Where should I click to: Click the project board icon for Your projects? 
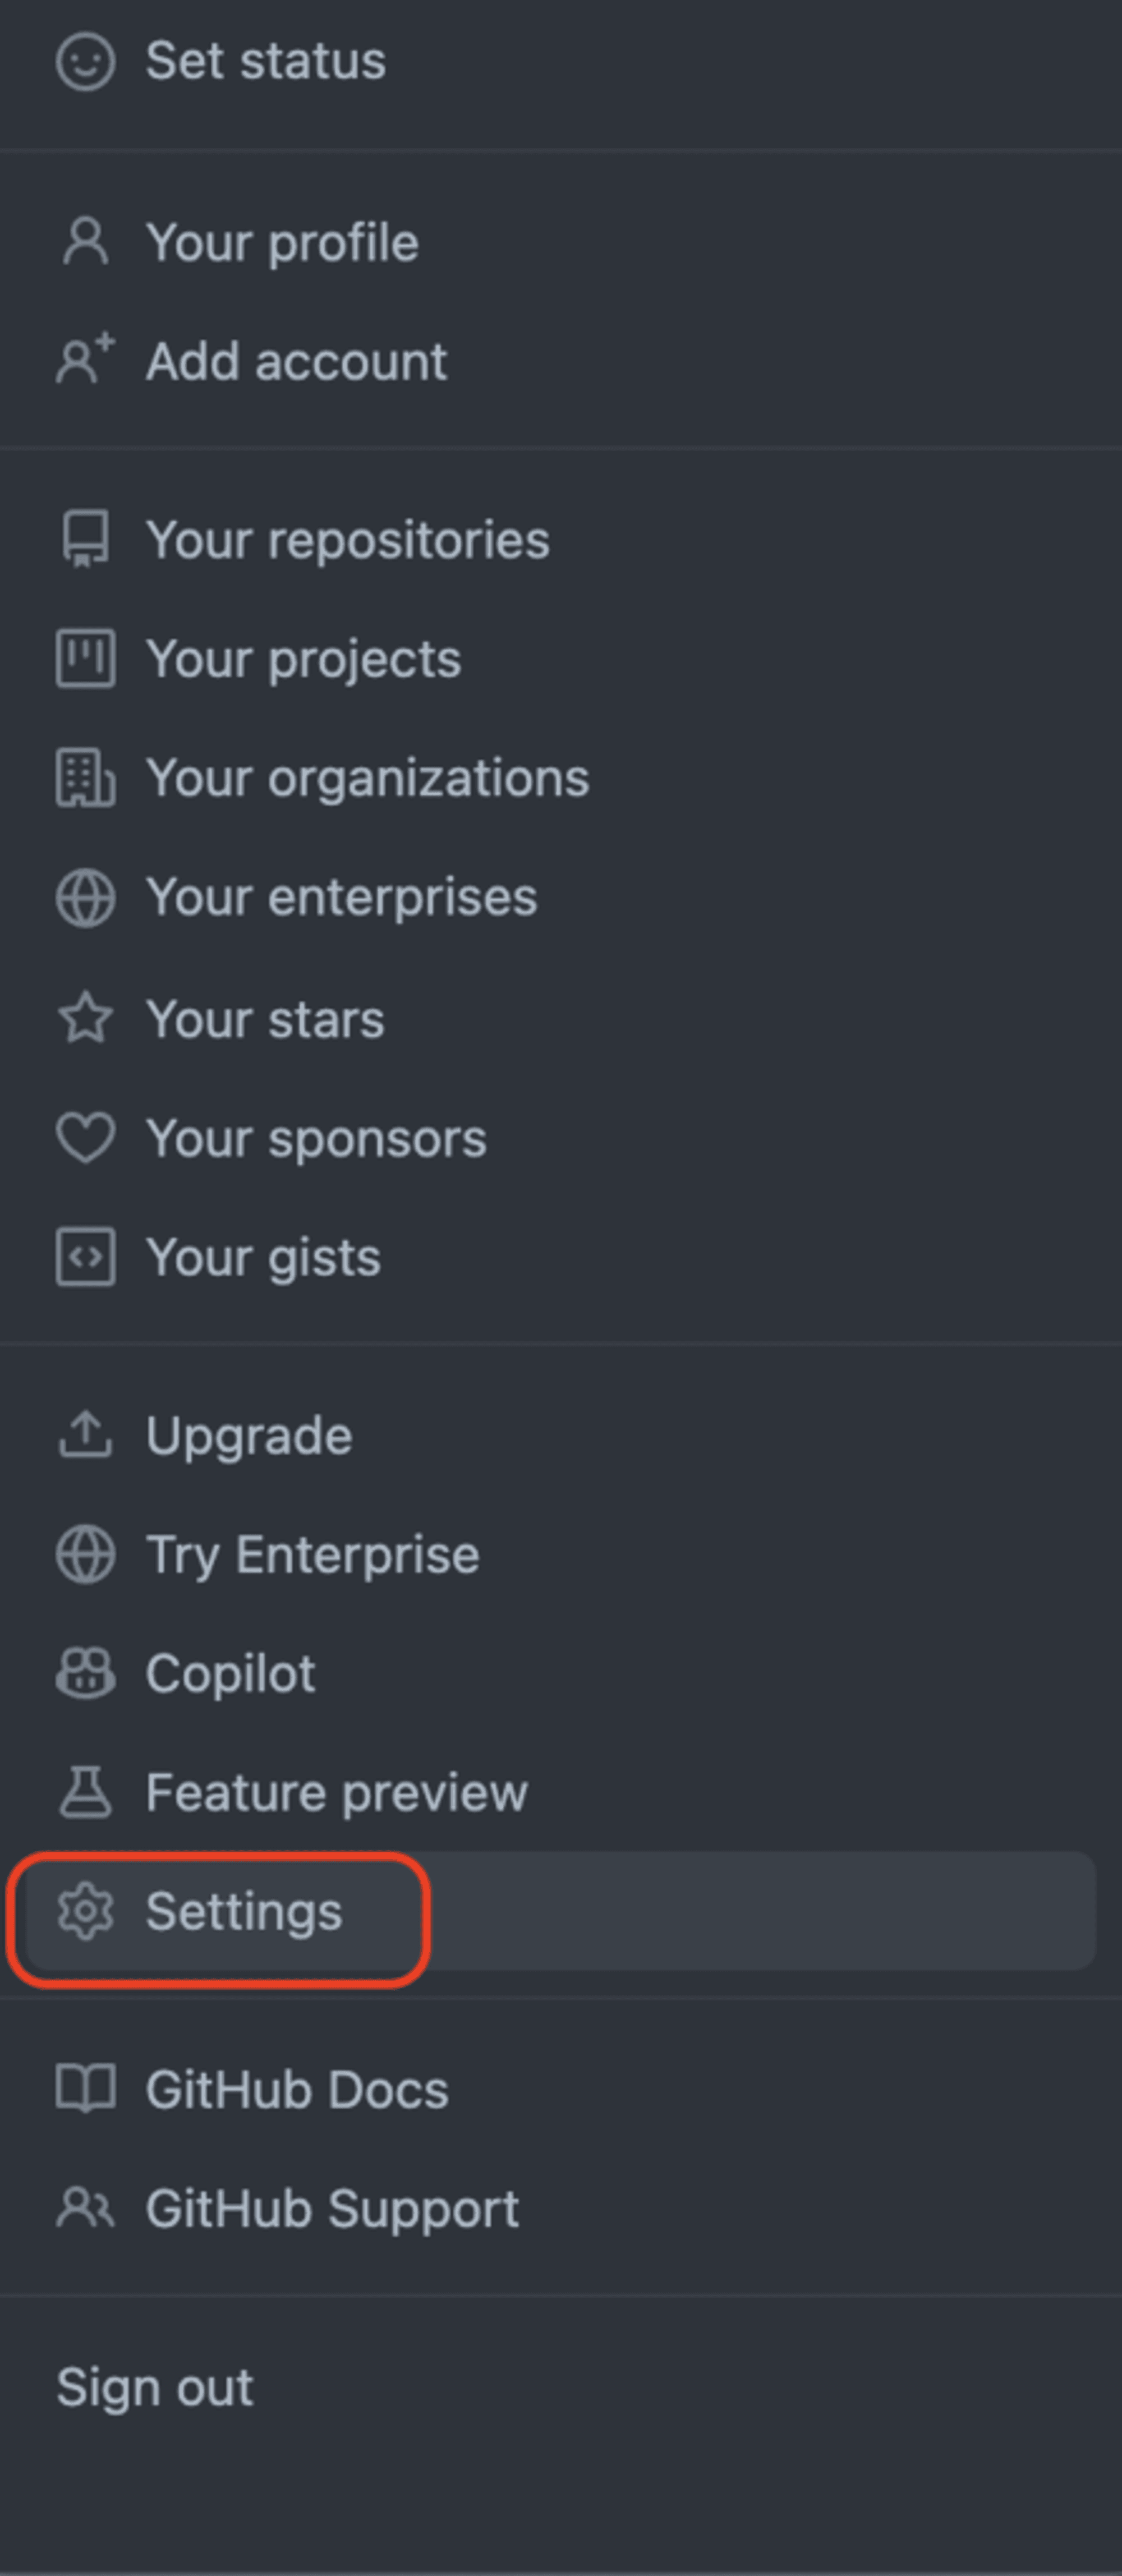(85, 658)
